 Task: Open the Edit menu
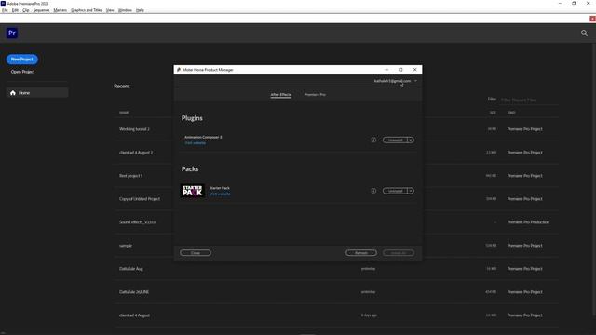click(15, 10)
